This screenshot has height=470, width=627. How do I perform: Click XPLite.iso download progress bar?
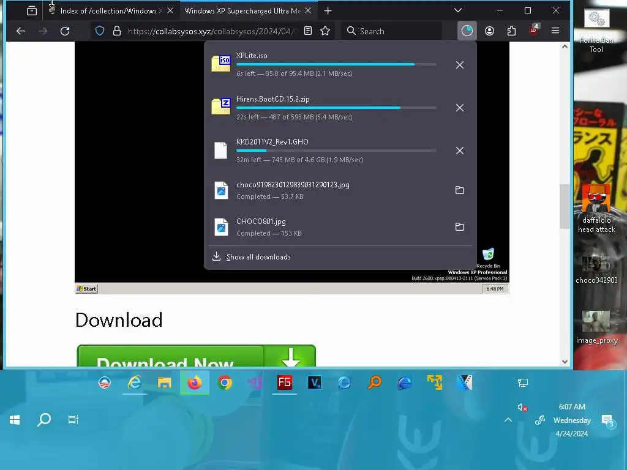point(336,64)
